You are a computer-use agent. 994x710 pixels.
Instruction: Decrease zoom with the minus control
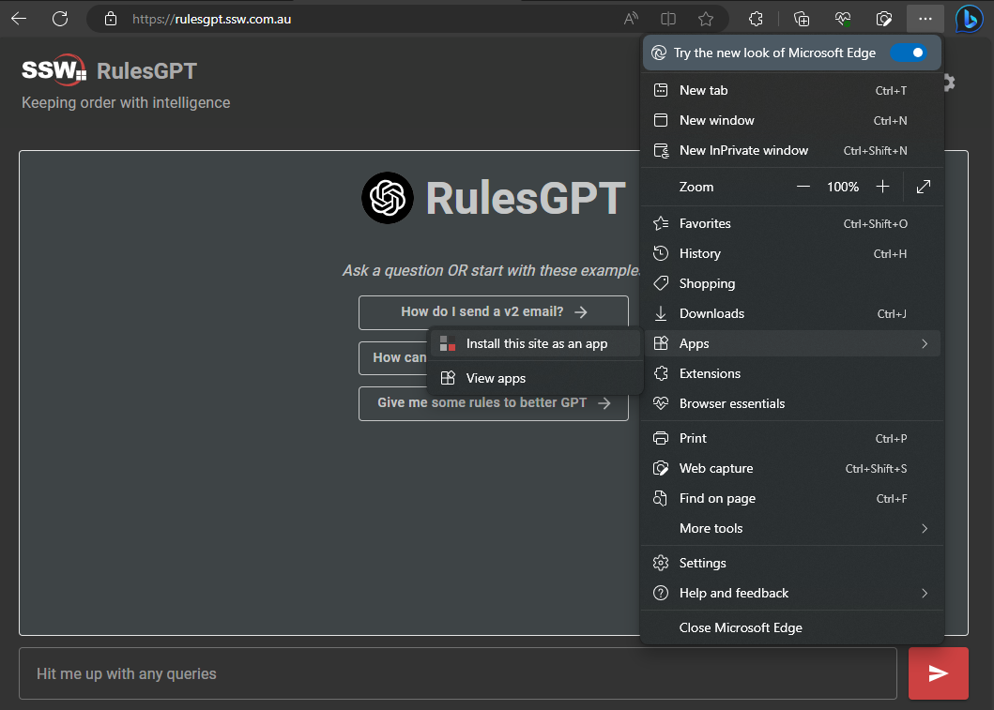[803, 187]
